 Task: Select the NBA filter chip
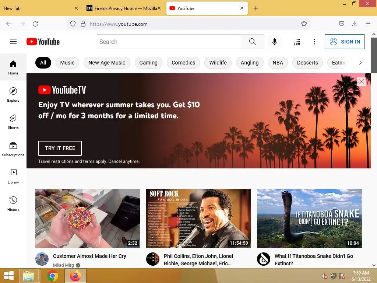click(x=278, y=63)
